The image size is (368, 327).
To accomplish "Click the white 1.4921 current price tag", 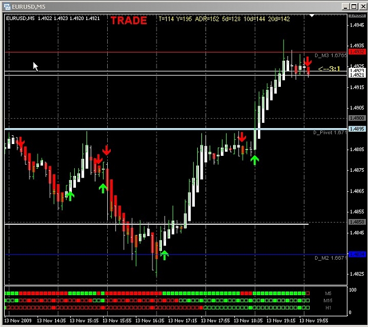I will (356, 75).
